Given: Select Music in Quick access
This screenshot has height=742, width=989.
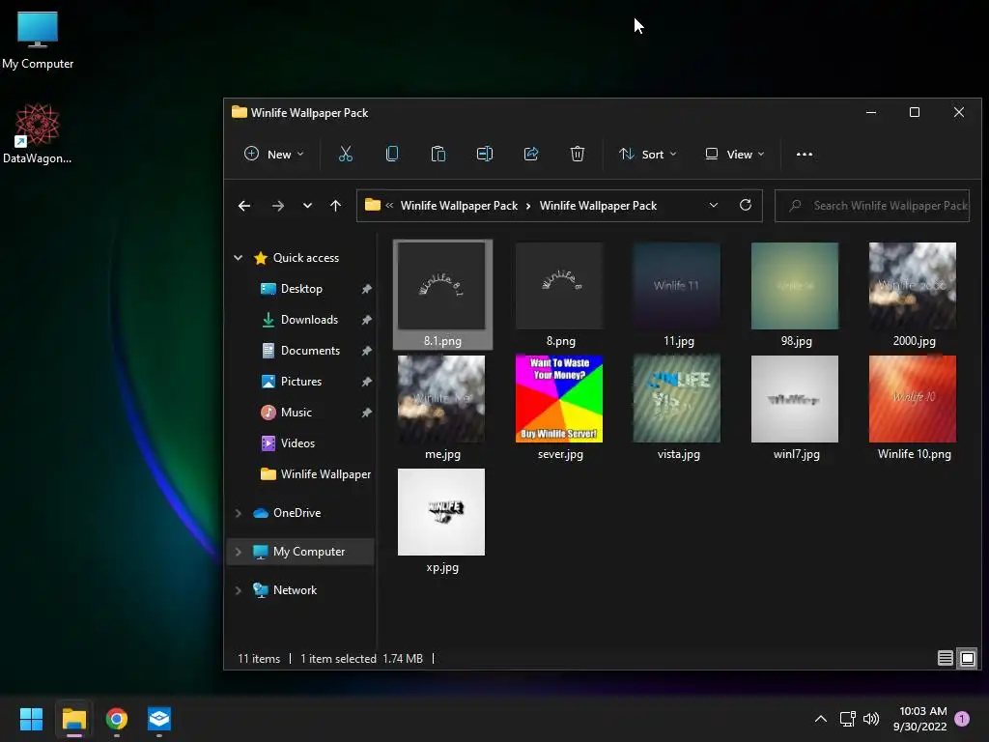Looking at the screenshot, I should coord(296,412).
